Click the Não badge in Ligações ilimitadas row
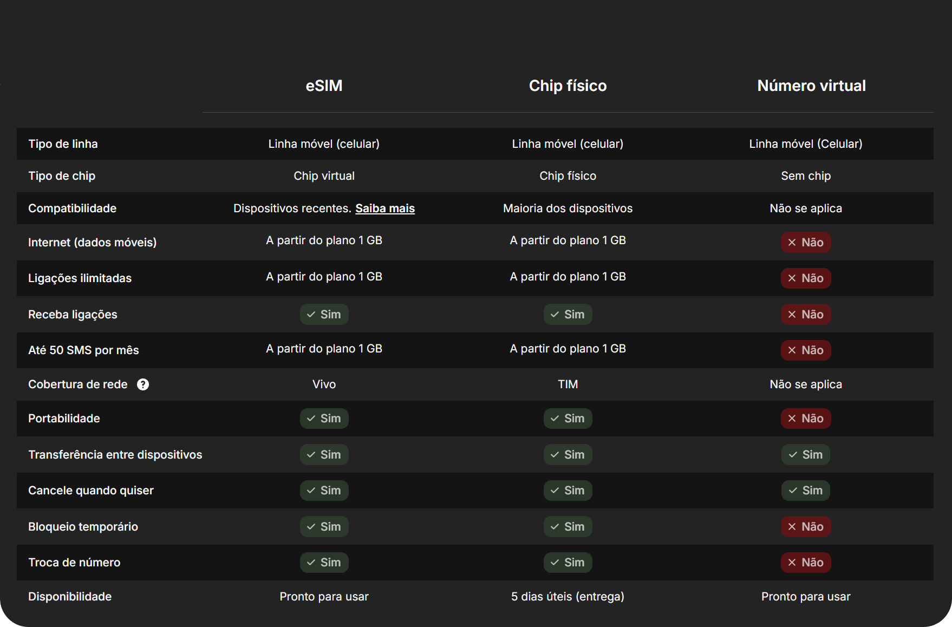This screenshot has height=627, width=952. 805,278
